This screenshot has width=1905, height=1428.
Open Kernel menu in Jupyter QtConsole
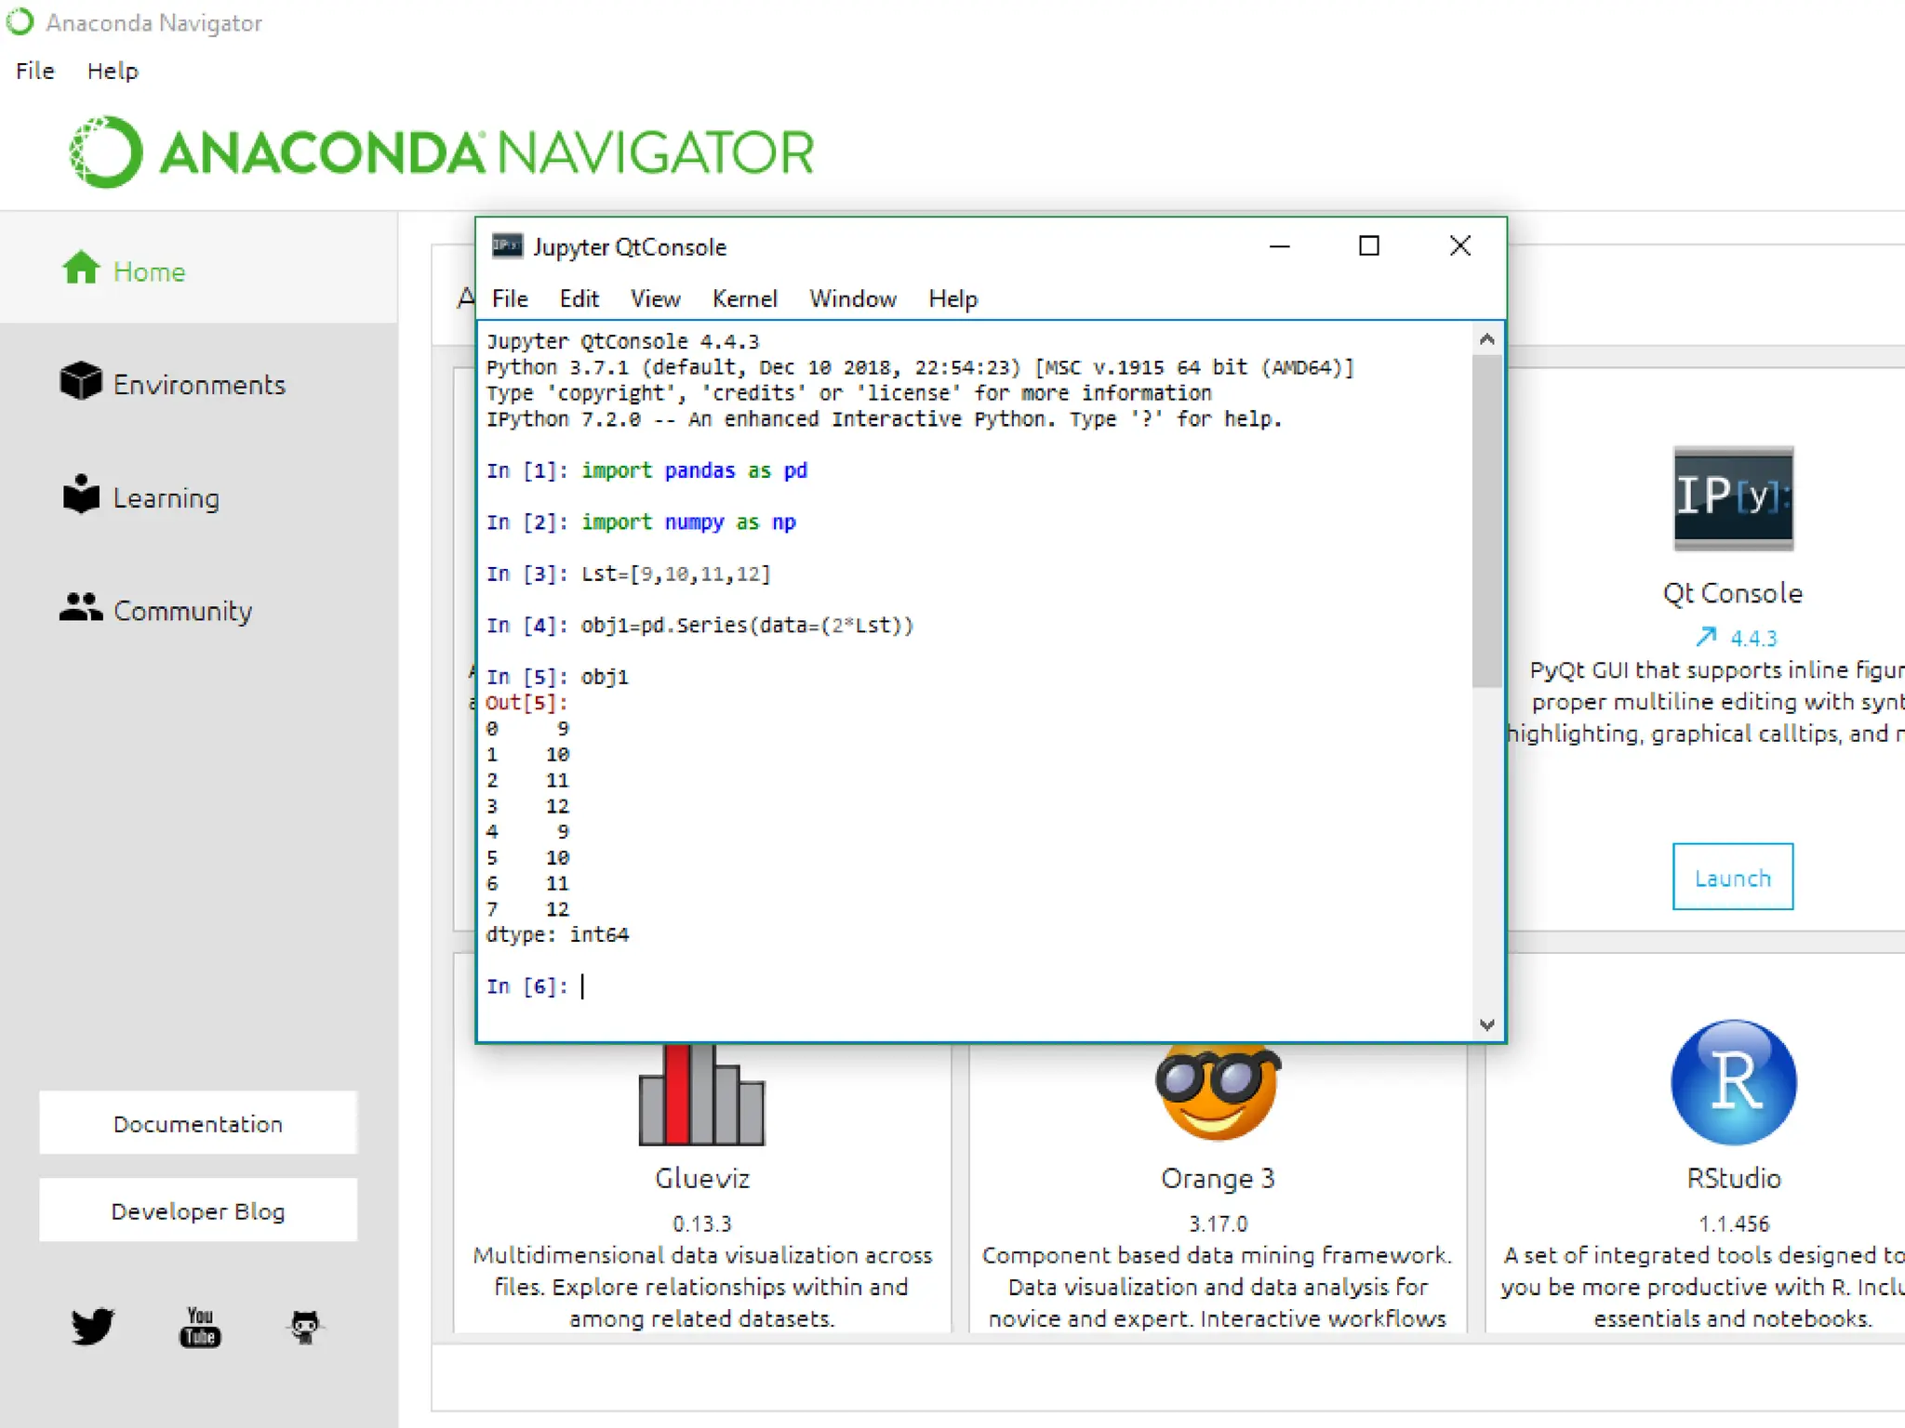pos(744,298)
